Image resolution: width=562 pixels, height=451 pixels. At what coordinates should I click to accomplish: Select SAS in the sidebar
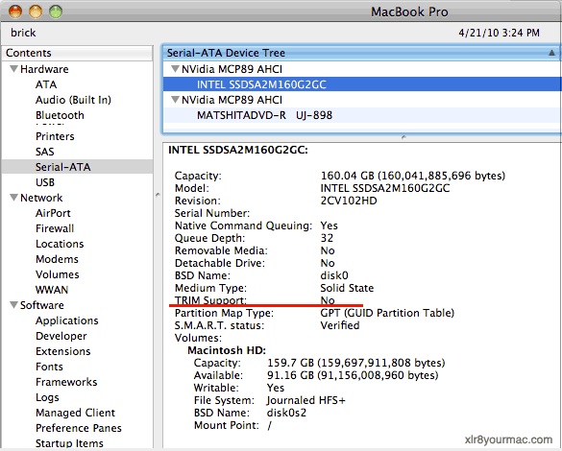point(45,152)
